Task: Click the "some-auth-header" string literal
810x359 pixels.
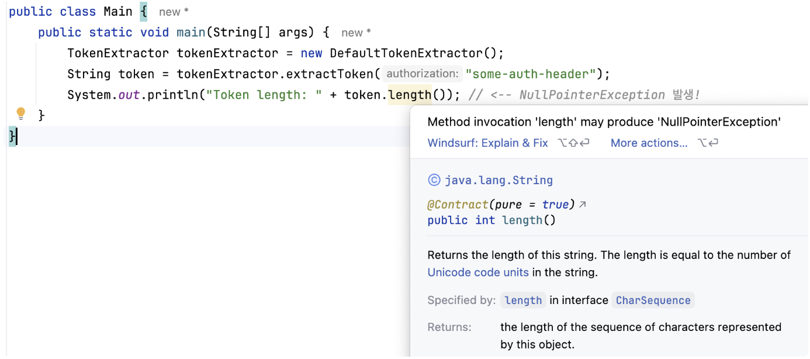Action: [534, 74]
